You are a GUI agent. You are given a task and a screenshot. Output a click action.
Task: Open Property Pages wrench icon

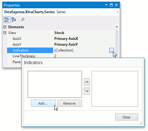tap(23, 20)
